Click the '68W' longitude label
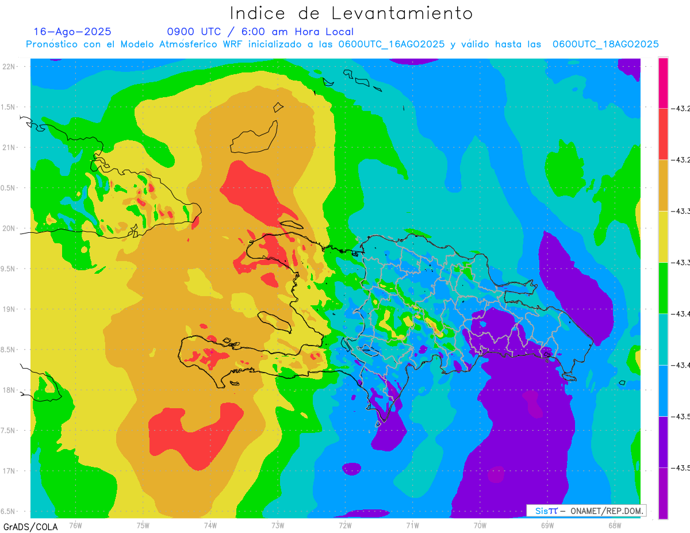This screenshot has height=533, width=690. tap(614, 525)
